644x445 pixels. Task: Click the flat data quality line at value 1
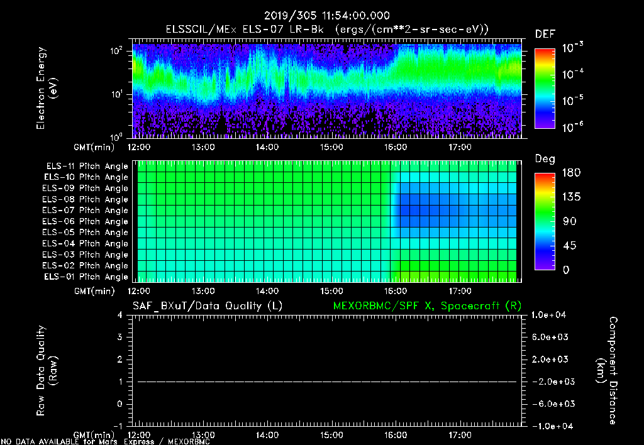pos(327,382)
